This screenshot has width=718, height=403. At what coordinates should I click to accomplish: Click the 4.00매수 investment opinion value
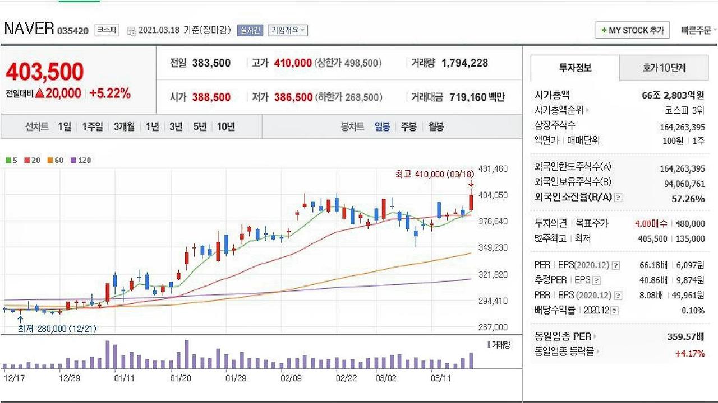651,223
